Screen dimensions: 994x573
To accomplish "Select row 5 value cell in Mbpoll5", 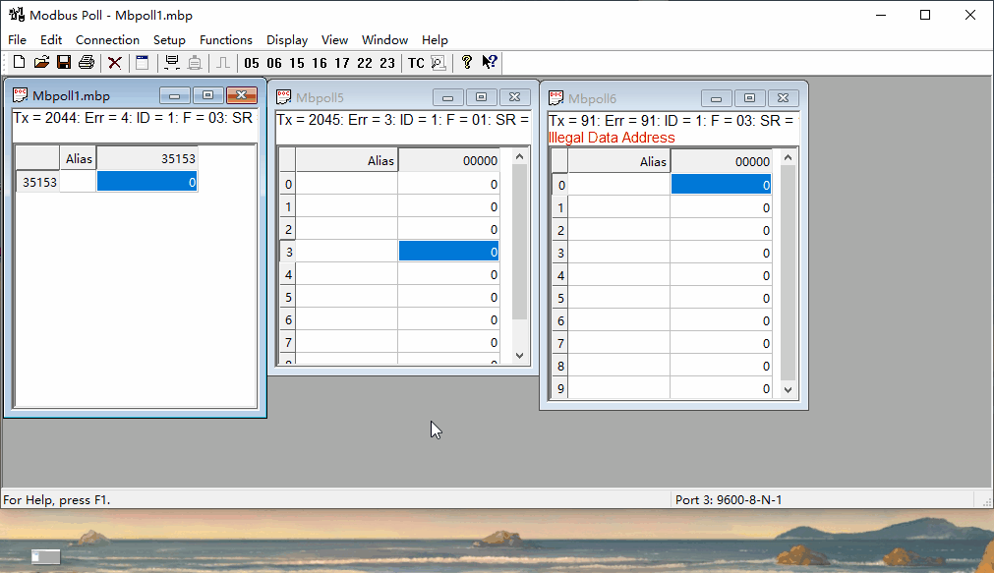I will (x=448, y=297).
